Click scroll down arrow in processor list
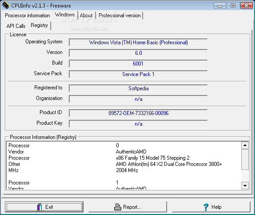Viewport: 255px width, 215px height. tap(245, 185)
